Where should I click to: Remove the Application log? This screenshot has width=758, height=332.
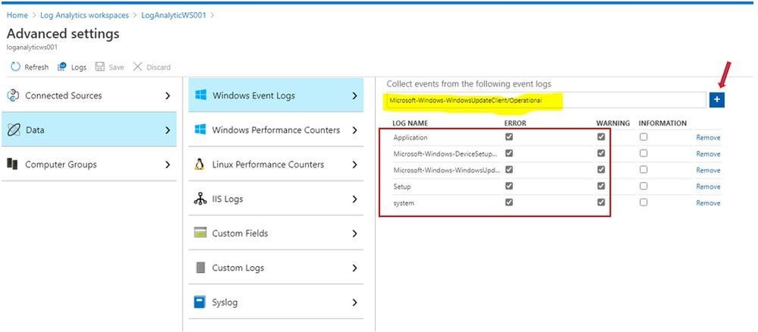(708, 137)
